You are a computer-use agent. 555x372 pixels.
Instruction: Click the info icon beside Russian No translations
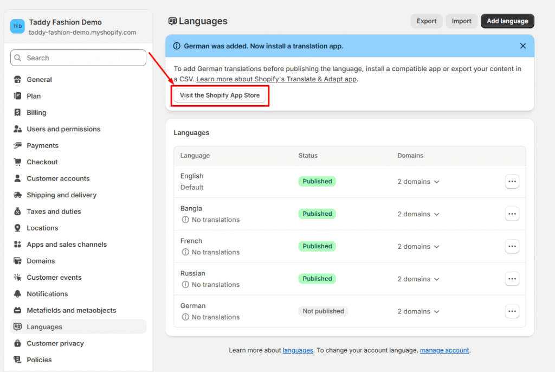(185, 285)
